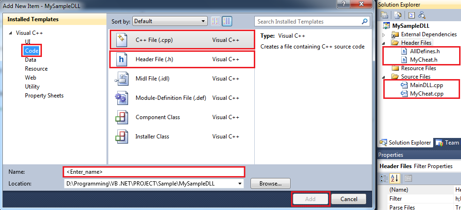The width and height of the screenshot is (461, 210).
Task: Expand External Dependencies node
Action: point(384,34)
